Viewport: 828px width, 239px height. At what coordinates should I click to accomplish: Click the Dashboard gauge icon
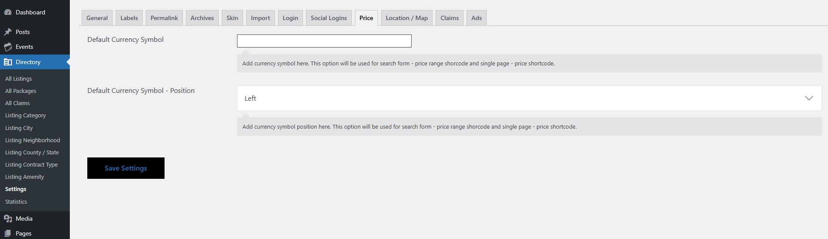[x=8, y=12]
